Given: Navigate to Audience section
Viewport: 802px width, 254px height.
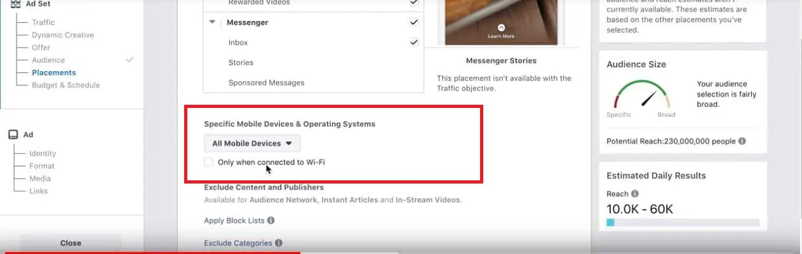Looking at the screenshot, I should (x=48, y=60).
